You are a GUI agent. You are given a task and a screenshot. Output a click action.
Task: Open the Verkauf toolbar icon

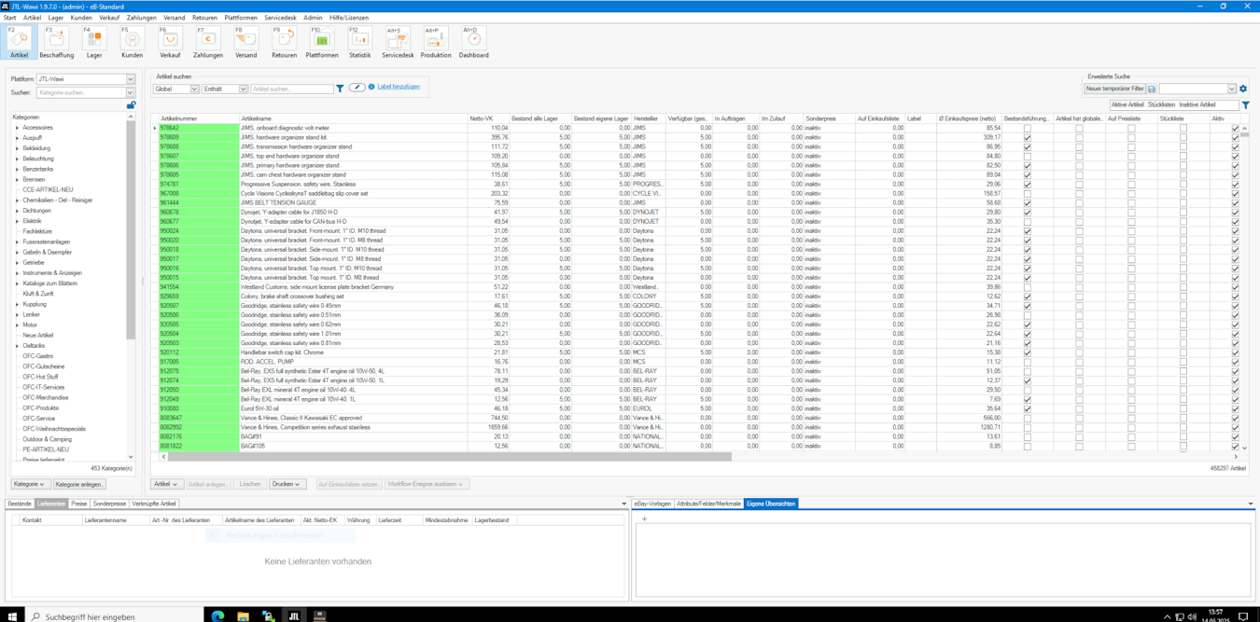(170, 43)
